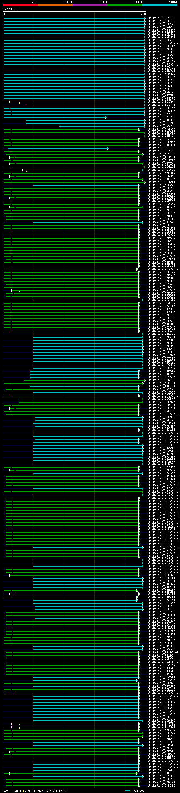The width and height of the screenshot is (180, 793).
Task: Select label UniRef100_C5Y4L1
Action: (161, 68)
